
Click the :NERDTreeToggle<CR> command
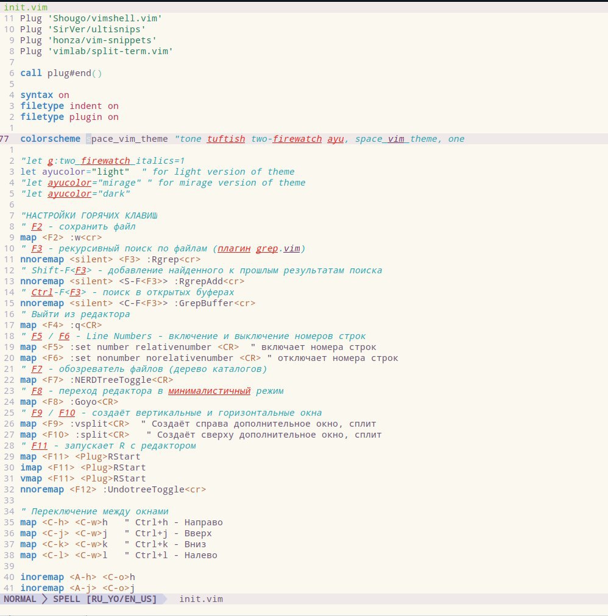[x=121, y=380]
